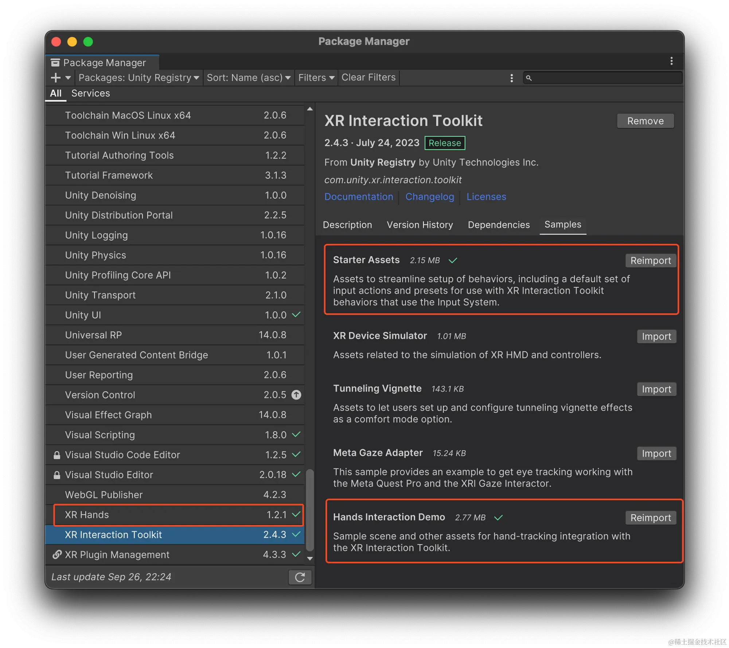Open the Sort: Name (asc) dropdown
This screenshot has height=648, width=729.
[x=249, y=78]
